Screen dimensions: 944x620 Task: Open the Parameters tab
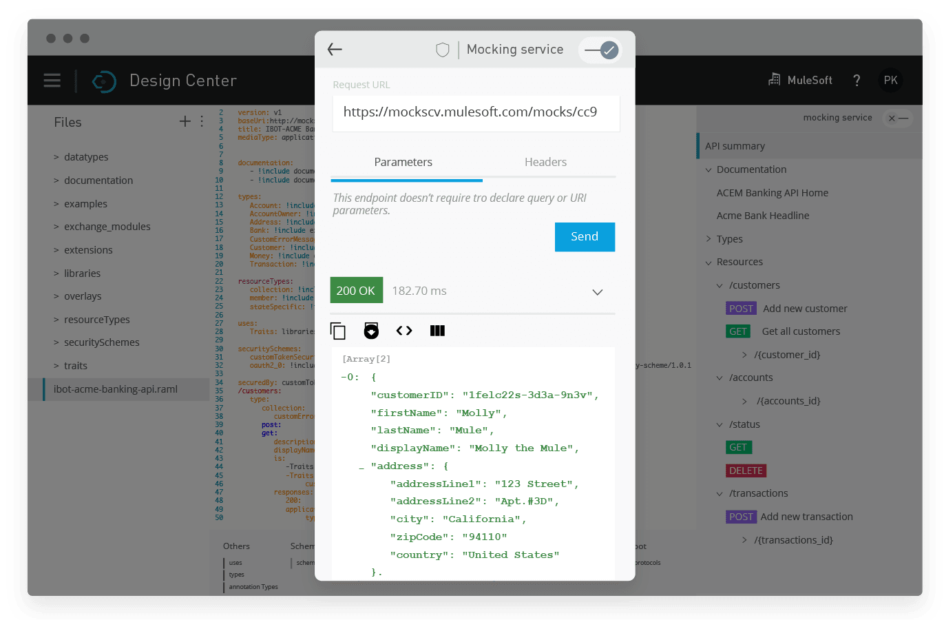[x=403, y=162]
